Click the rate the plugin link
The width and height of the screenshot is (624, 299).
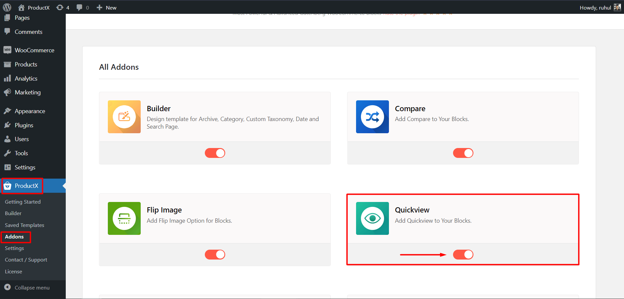point(401,13)
